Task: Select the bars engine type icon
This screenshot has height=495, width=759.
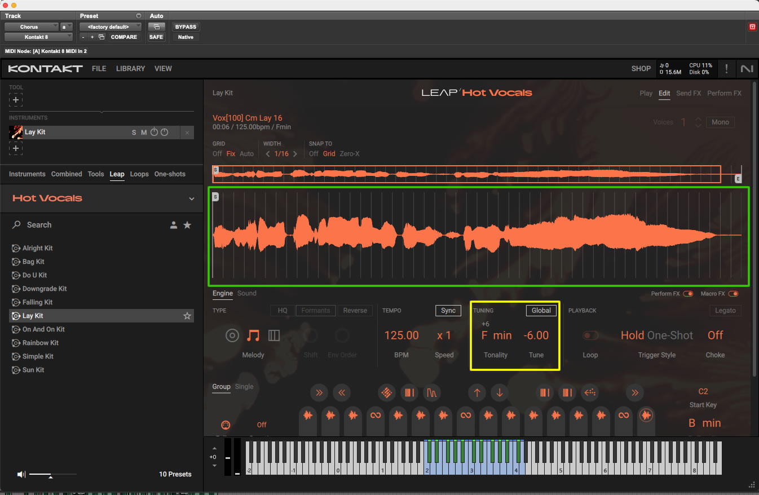Action: tap(274, 336)
